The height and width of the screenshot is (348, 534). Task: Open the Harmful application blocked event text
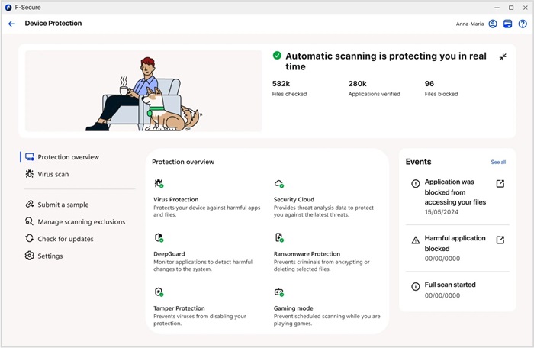tap(455, 243)
